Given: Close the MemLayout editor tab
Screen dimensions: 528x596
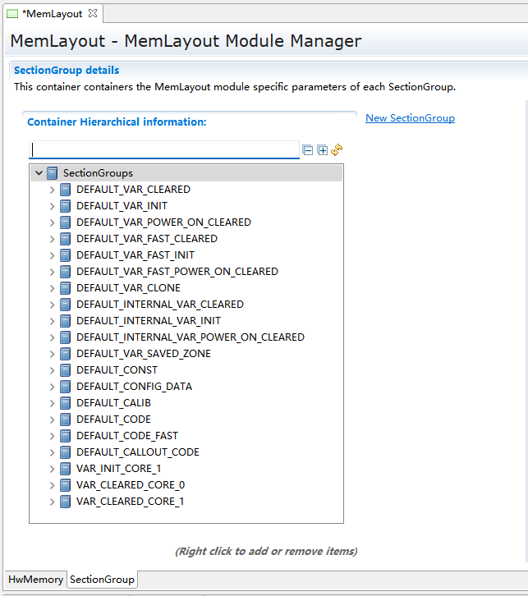Looking at the screenshot, I should (93, 14).
